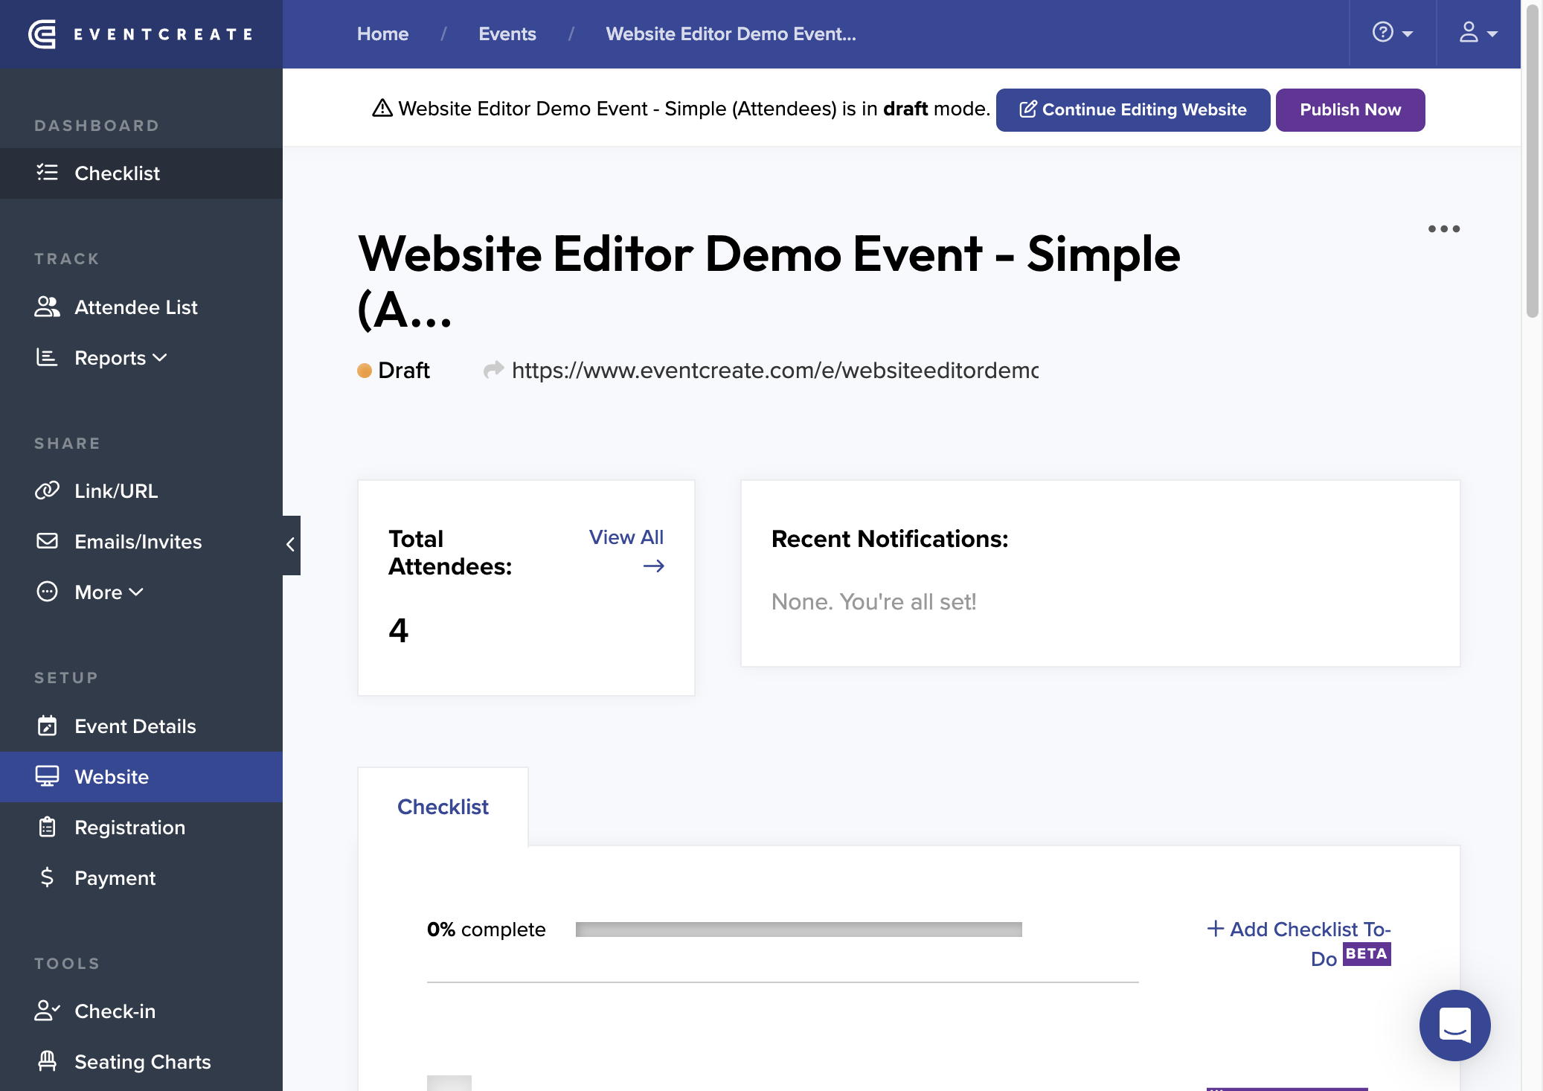Open Checklist in the dashboard sidebar
Image resolution: width=1543 pixels, height=1091 pixels.
click(141, 173)
